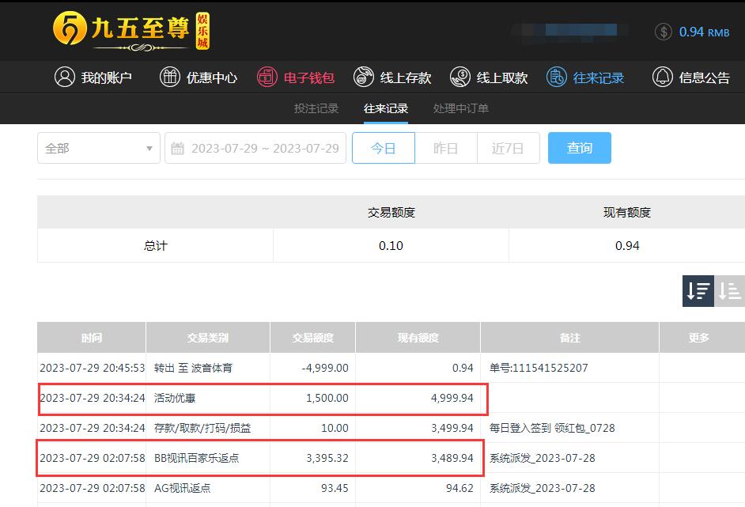The height and width of the screenshot is (507, 745).
Task: Click 活动优惠 transaction row
Action: [391, 398]
